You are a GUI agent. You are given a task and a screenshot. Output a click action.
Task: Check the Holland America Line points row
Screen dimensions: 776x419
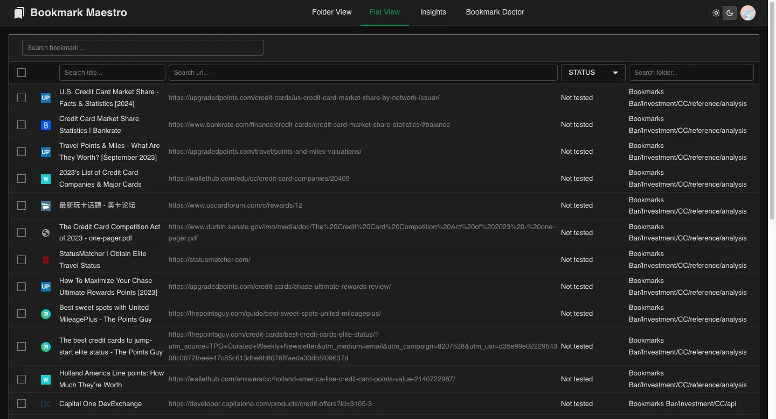click(22, 379)
